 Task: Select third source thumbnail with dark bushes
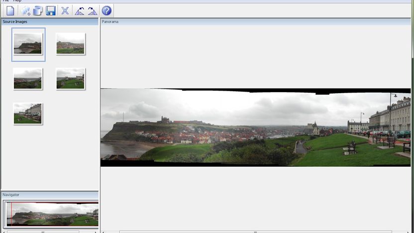click(28, 79)
